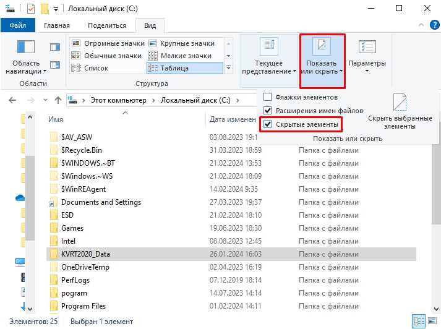Click sidebar scrollbar up arrow
The height and width of the screenshot is (329, 441).
click(x=30, y=117)
